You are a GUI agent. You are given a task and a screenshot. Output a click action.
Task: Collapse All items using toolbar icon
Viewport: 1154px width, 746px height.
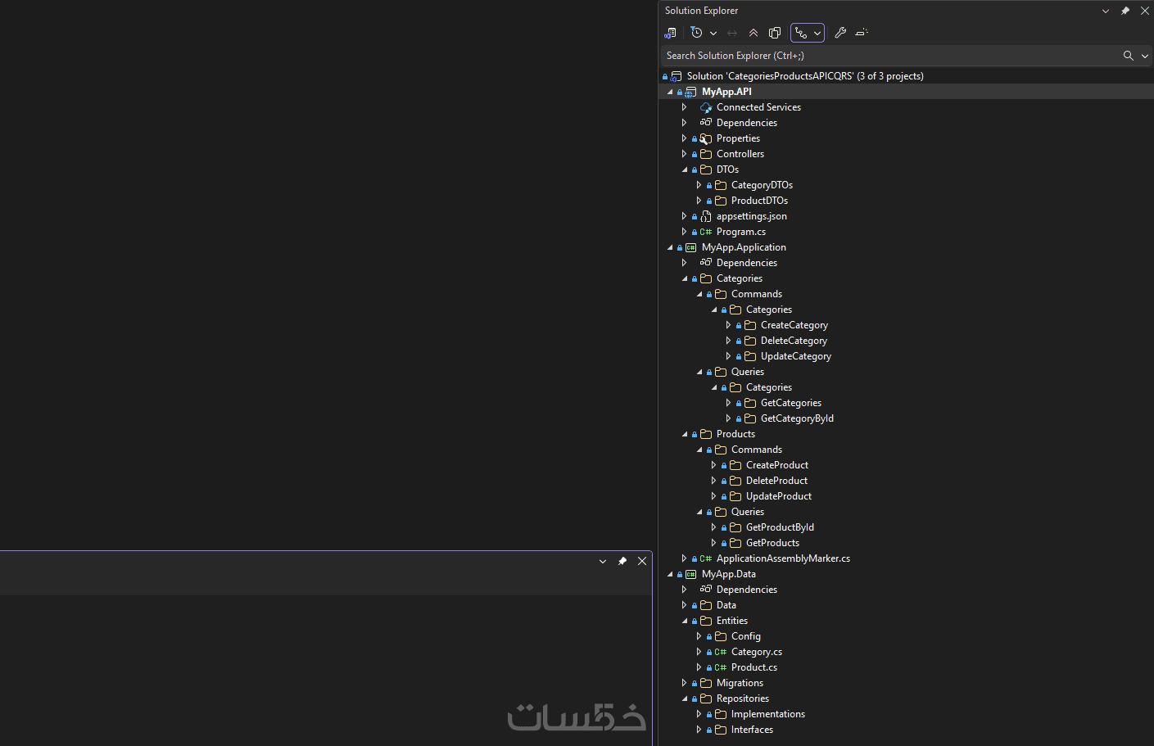(753, 33)
